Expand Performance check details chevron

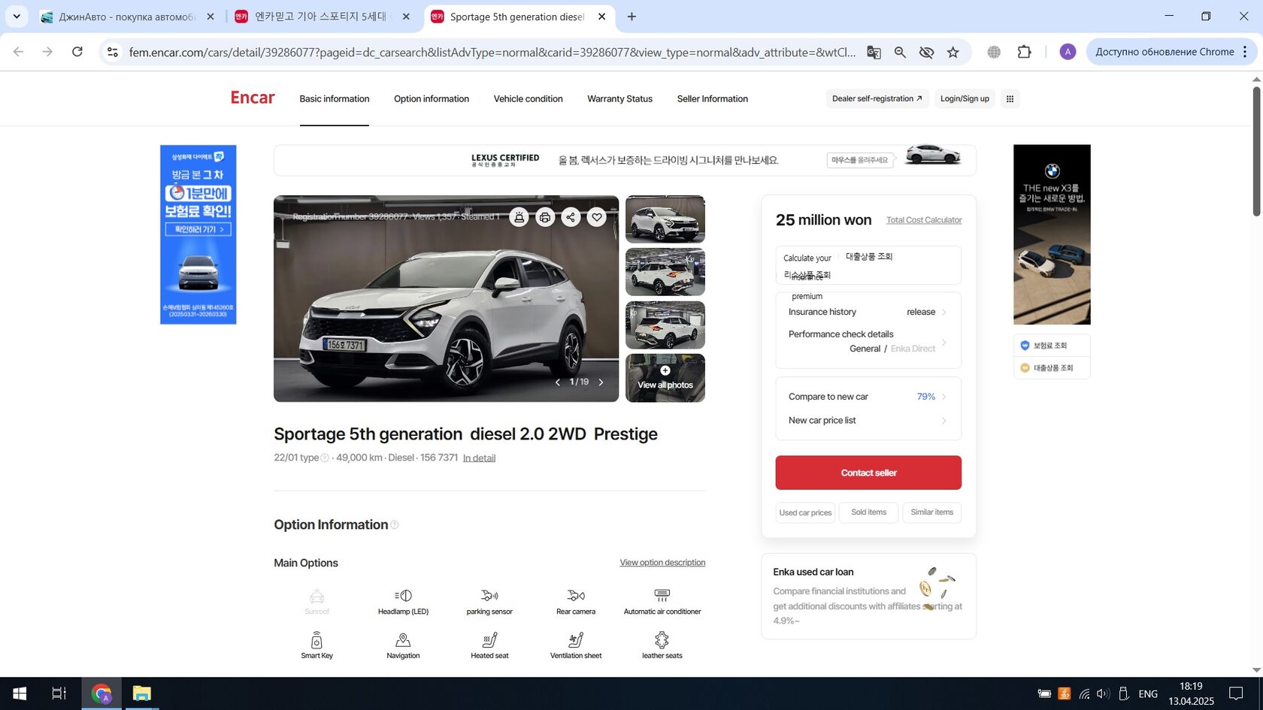944,343
